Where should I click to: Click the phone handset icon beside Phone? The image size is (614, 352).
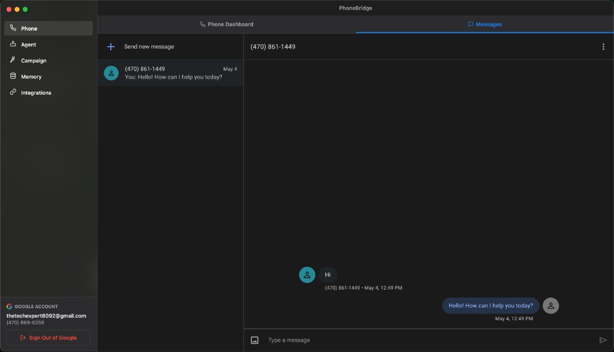tap(13, 28)
